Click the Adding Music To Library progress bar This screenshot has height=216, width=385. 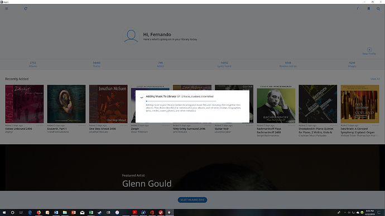pos(181,101)
